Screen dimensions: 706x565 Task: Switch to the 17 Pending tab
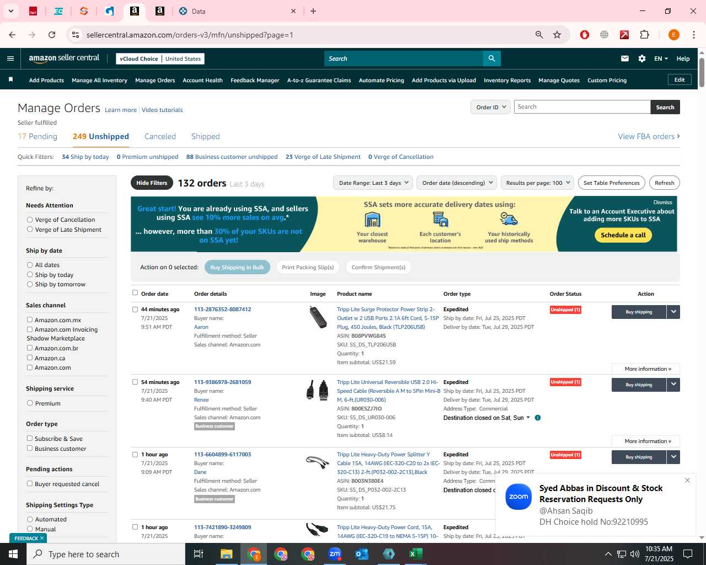[x=38, y=136]
